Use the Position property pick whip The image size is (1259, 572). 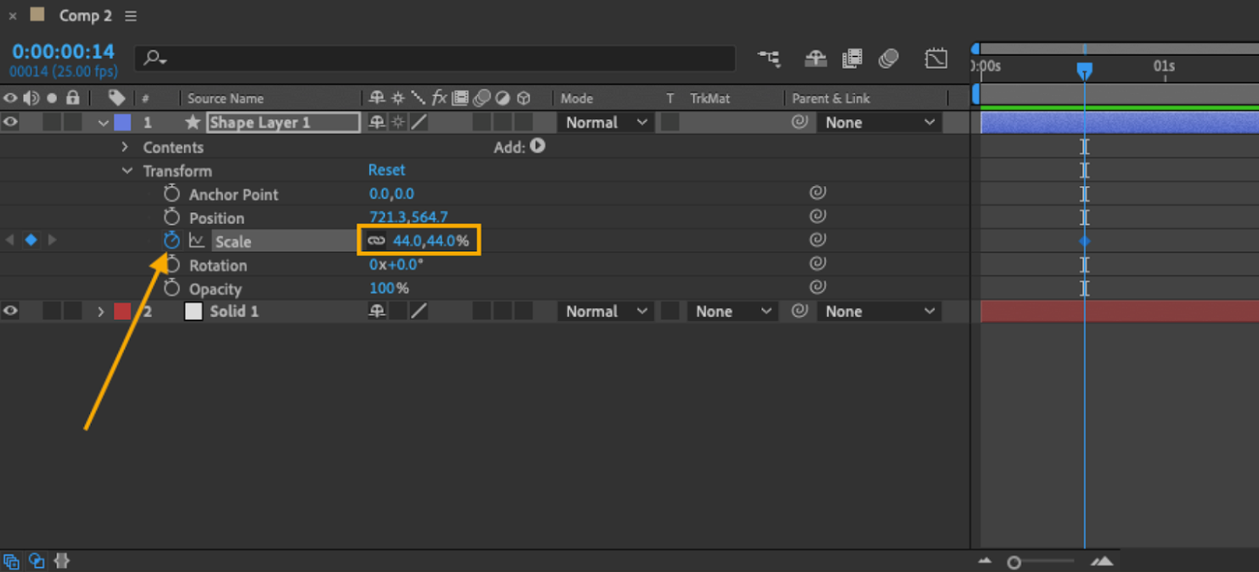point(817,217)
